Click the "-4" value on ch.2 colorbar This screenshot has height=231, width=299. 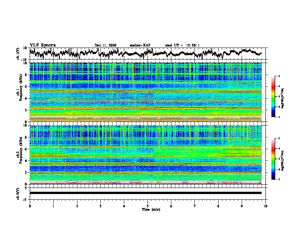pos(279,149)
